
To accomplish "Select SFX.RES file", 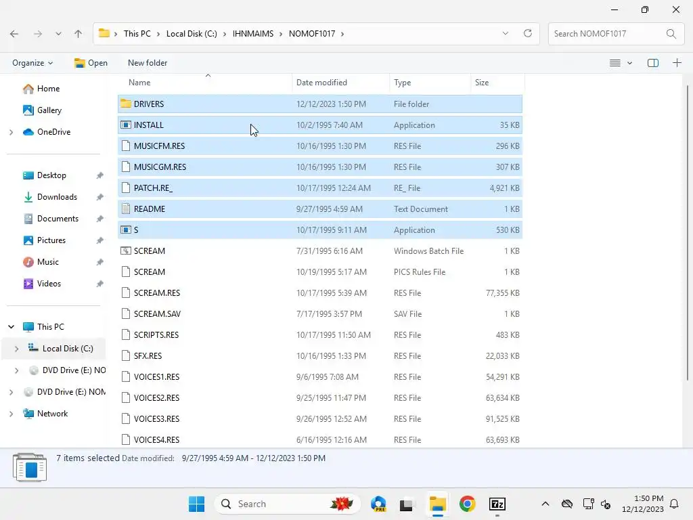I will tap(320, 356).
